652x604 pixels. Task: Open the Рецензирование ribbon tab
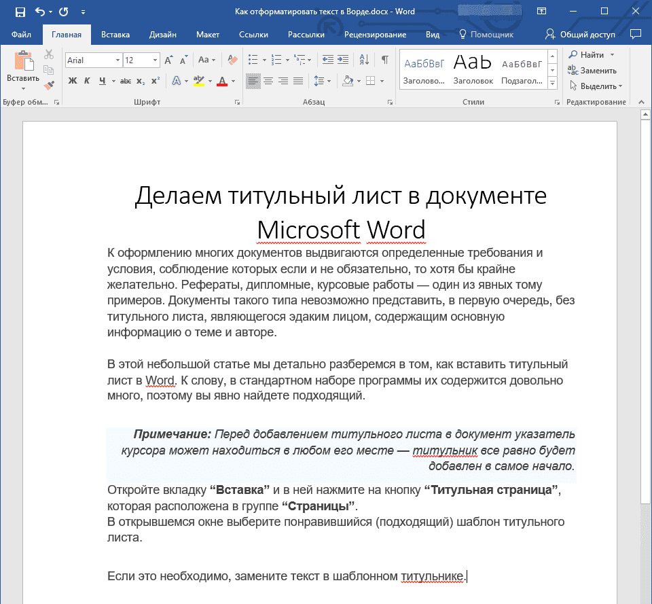point(376,34)
